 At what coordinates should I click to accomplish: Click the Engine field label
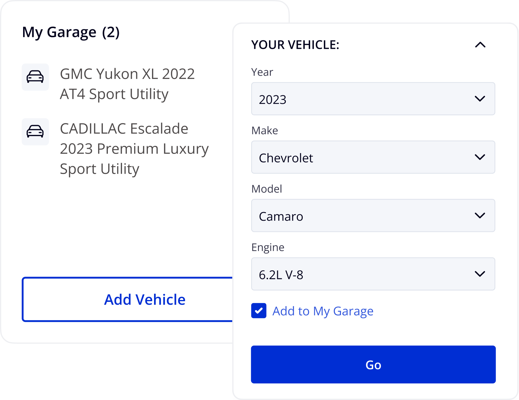click(x=268, y=247)
